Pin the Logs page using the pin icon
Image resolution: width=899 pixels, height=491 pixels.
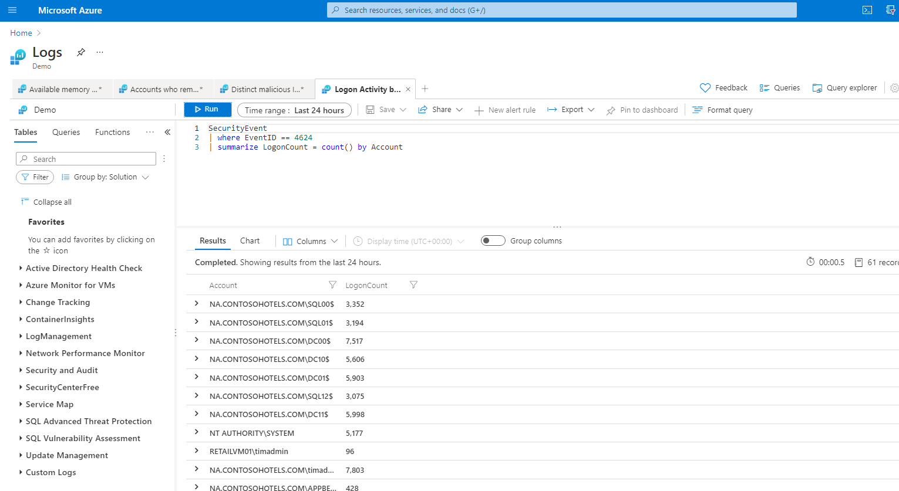point(80,52)
